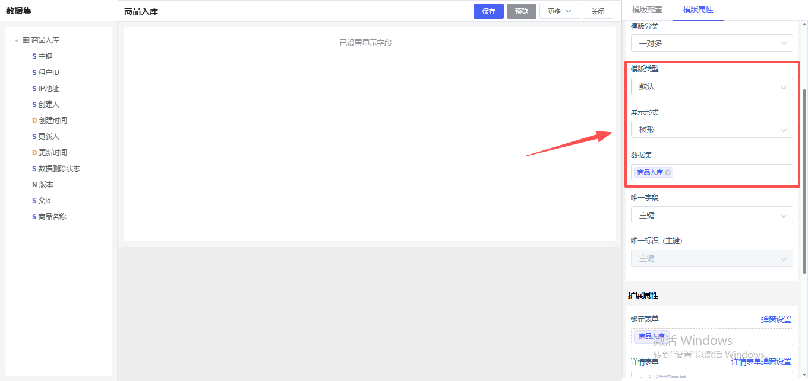The image size is (808, 381).
Task: Open the 模版分类 dropdown showing 一对多
Action: click(x=711, y=43)
